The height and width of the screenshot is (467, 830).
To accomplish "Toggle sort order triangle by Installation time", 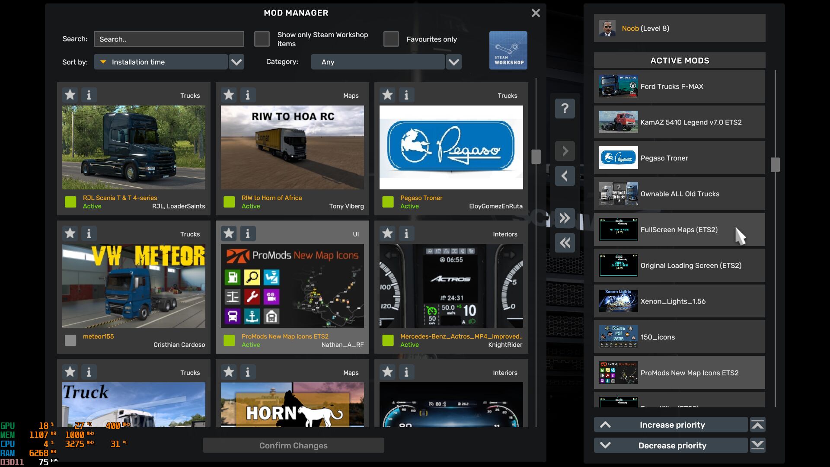I will pos(103,62).
